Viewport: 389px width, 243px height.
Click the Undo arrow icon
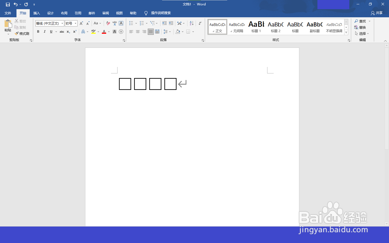tap(16, 4)
